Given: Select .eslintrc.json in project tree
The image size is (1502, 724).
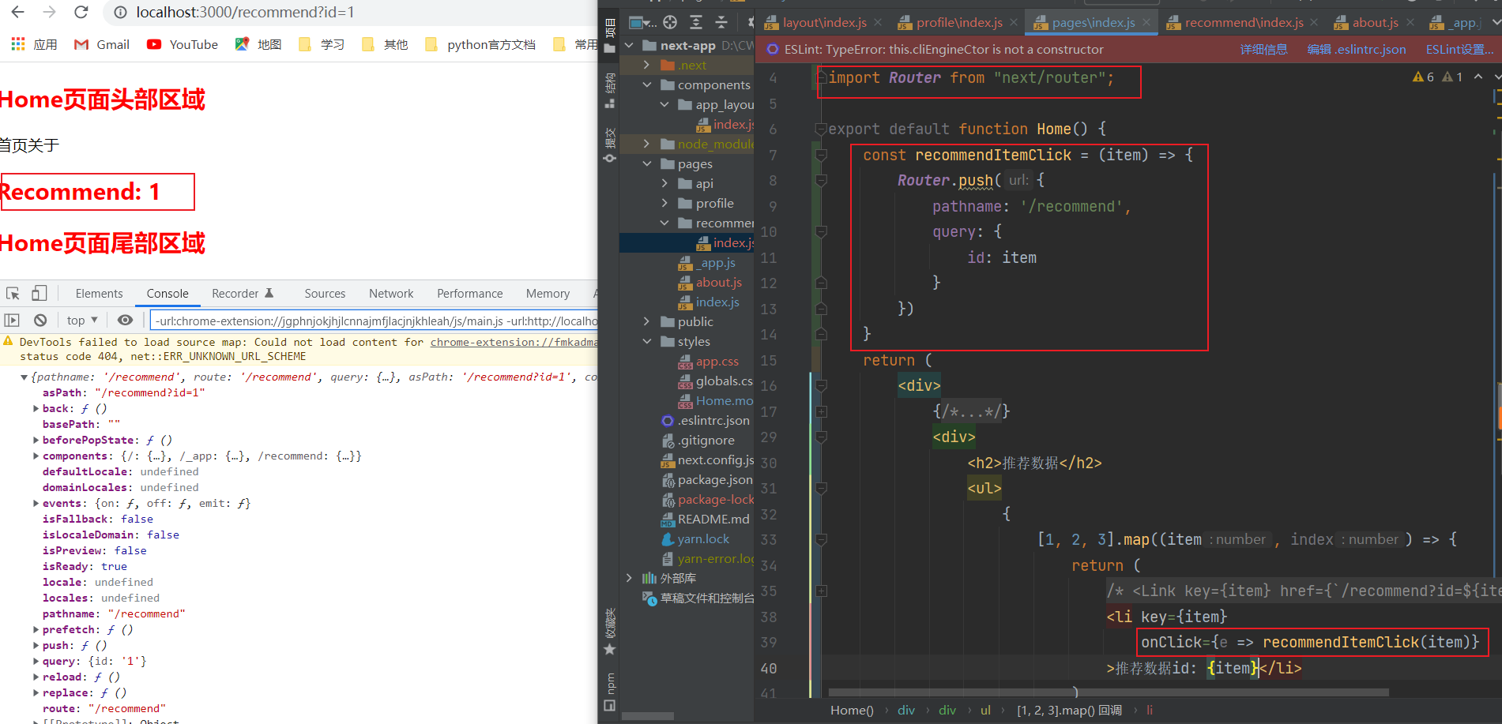Looking at the screenshot, I should click(x=706, y=420).
